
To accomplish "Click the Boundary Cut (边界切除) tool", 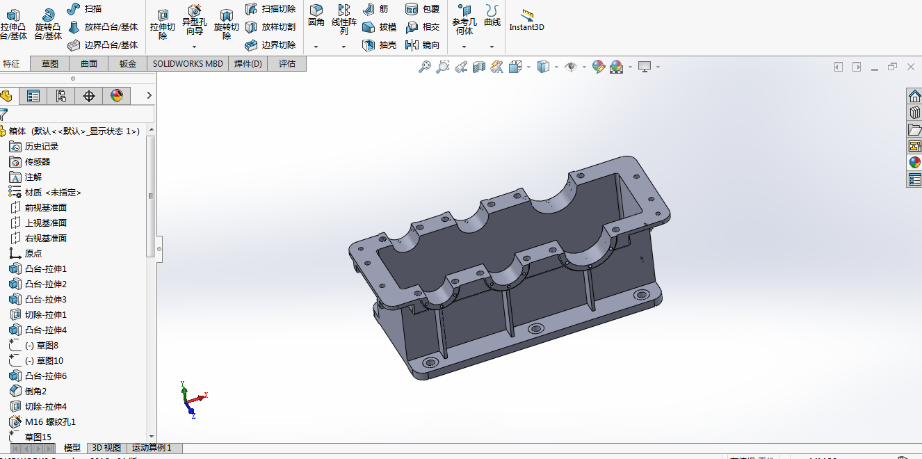I will coord(270,45).
